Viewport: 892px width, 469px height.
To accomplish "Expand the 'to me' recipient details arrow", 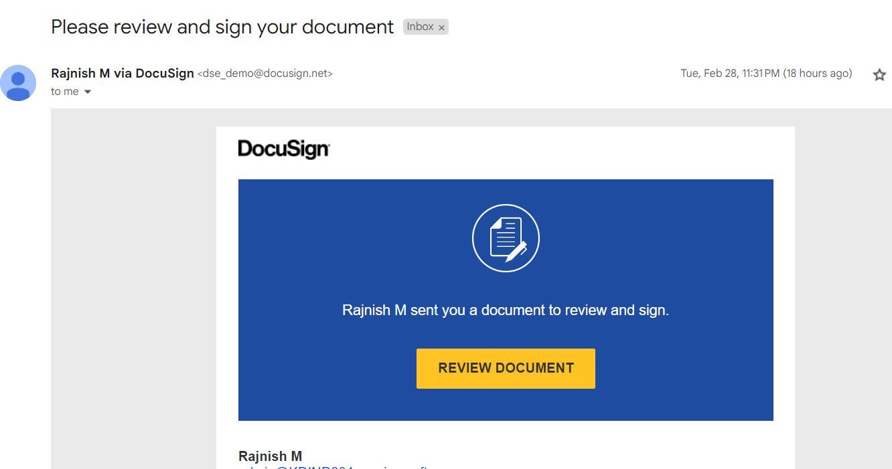I will [x=87, y=92].
